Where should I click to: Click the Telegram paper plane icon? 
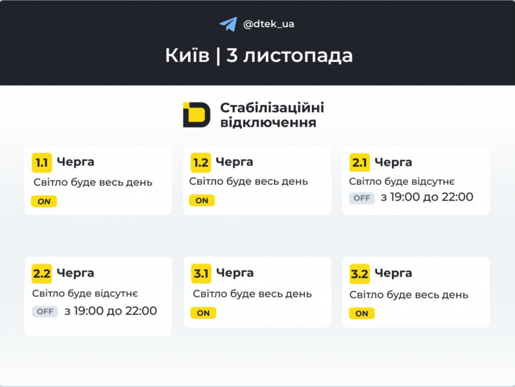tap(228, 24)
